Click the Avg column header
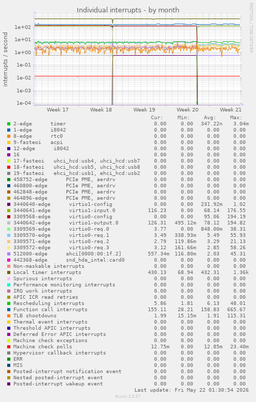 [x=210, y=118]
